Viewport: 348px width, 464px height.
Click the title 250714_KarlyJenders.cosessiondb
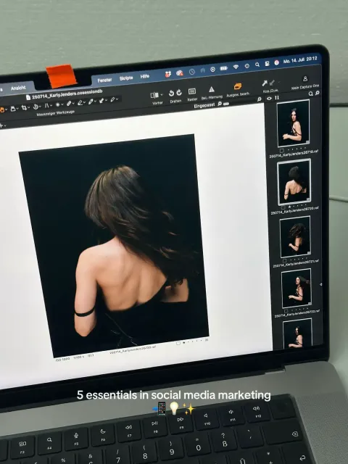click(67, 94)
